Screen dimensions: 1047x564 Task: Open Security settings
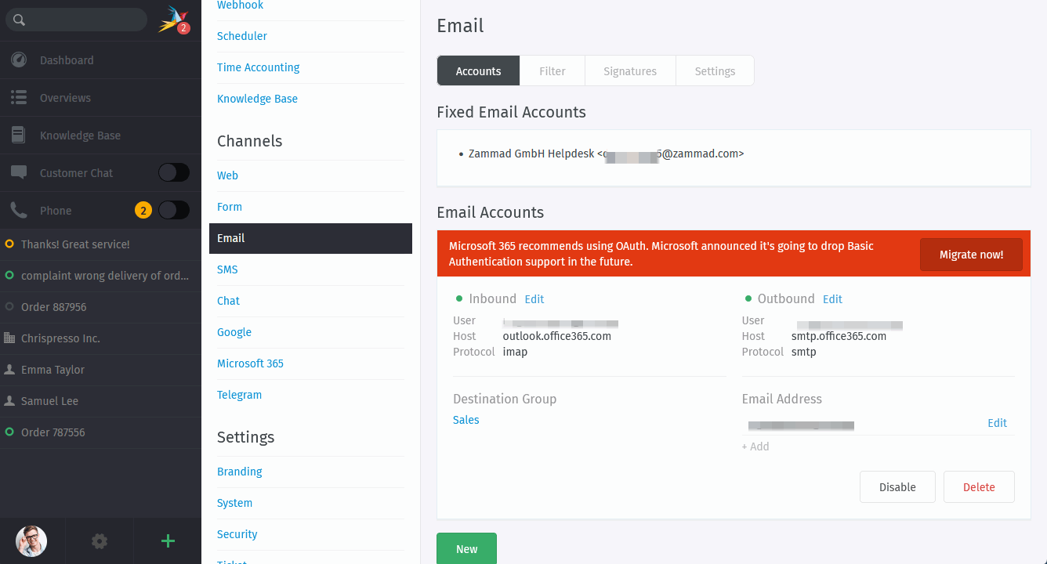pos(237,534)
